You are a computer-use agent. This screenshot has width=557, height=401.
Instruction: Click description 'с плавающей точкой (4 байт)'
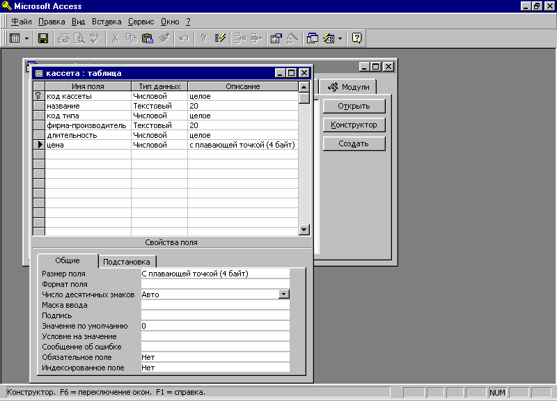click(x=242, y=145)
